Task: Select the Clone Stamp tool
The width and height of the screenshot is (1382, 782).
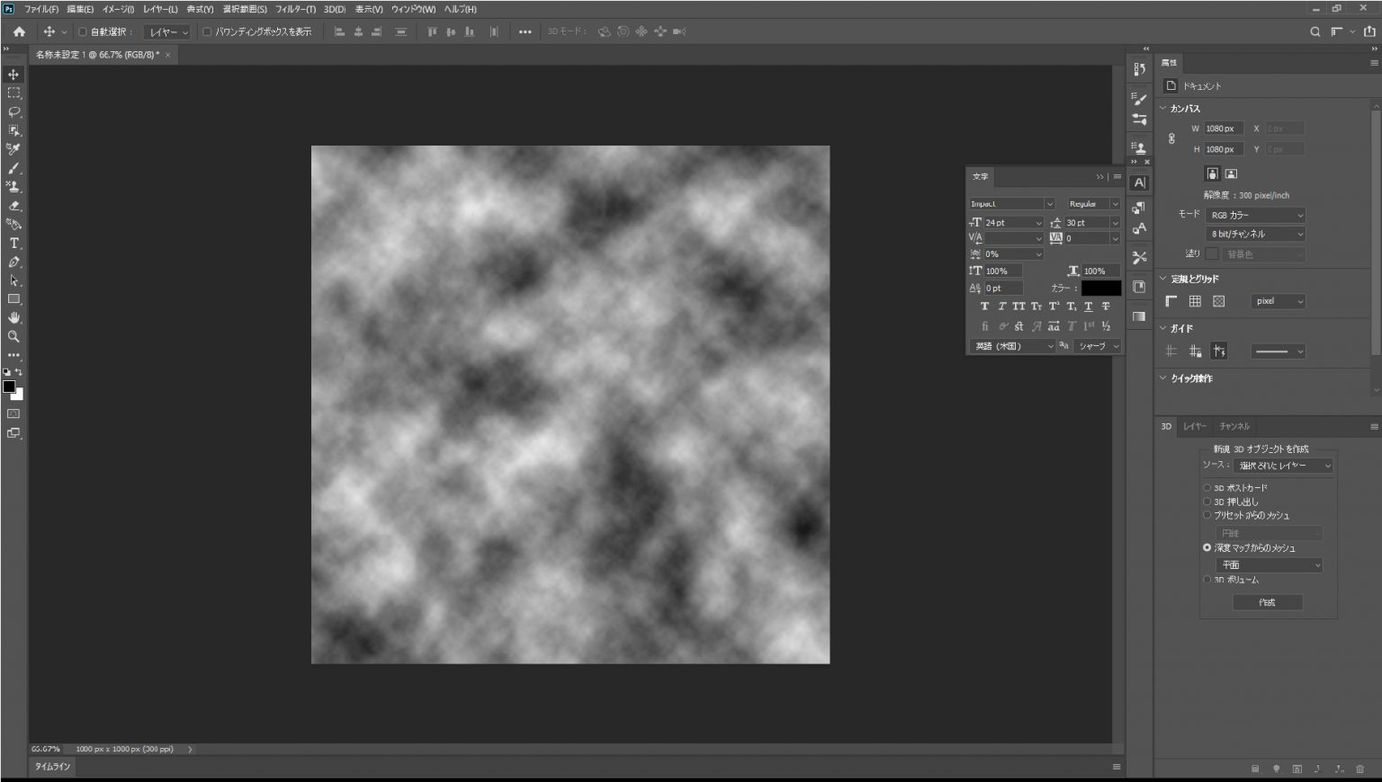Action: [13, 186]
